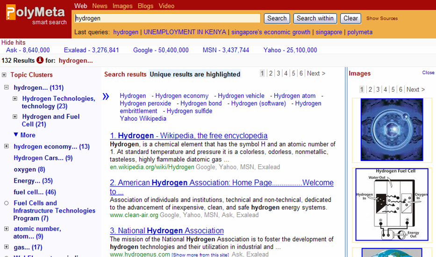Switch to the News tab
The width and height of the screenshot is (436, 257).
point(100,6)
